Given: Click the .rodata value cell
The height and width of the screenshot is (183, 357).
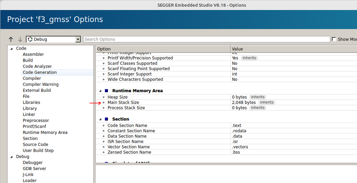Looking at the screenshot, I should click(294, 131).
